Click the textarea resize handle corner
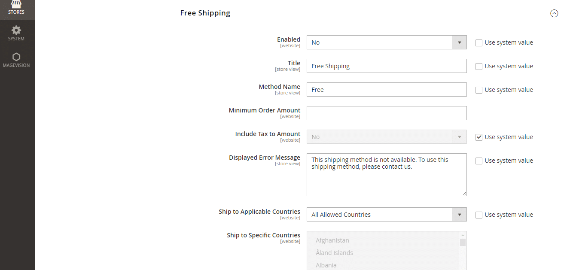The image size is (576, 270). point(464,194)
